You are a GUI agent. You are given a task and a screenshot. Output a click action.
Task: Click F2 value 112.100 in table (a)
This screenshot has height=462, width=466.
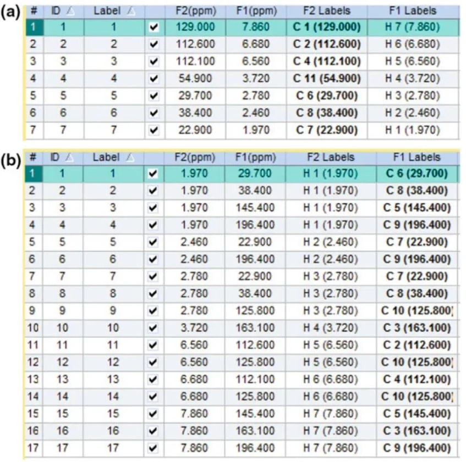[x=195, y=61]
